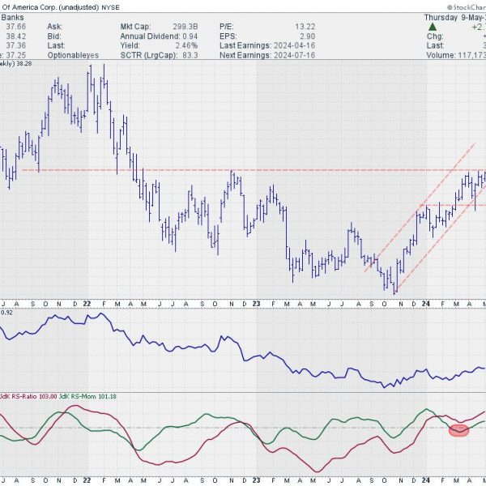Select the price value '38.42'
Screen dimensions: 486x486
(16, 36)
